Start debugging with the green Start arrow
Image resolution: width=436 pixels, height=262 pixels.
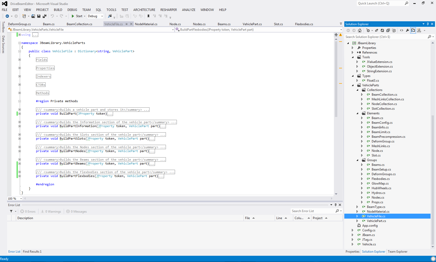pyautogui.click(x=73, y=16)
